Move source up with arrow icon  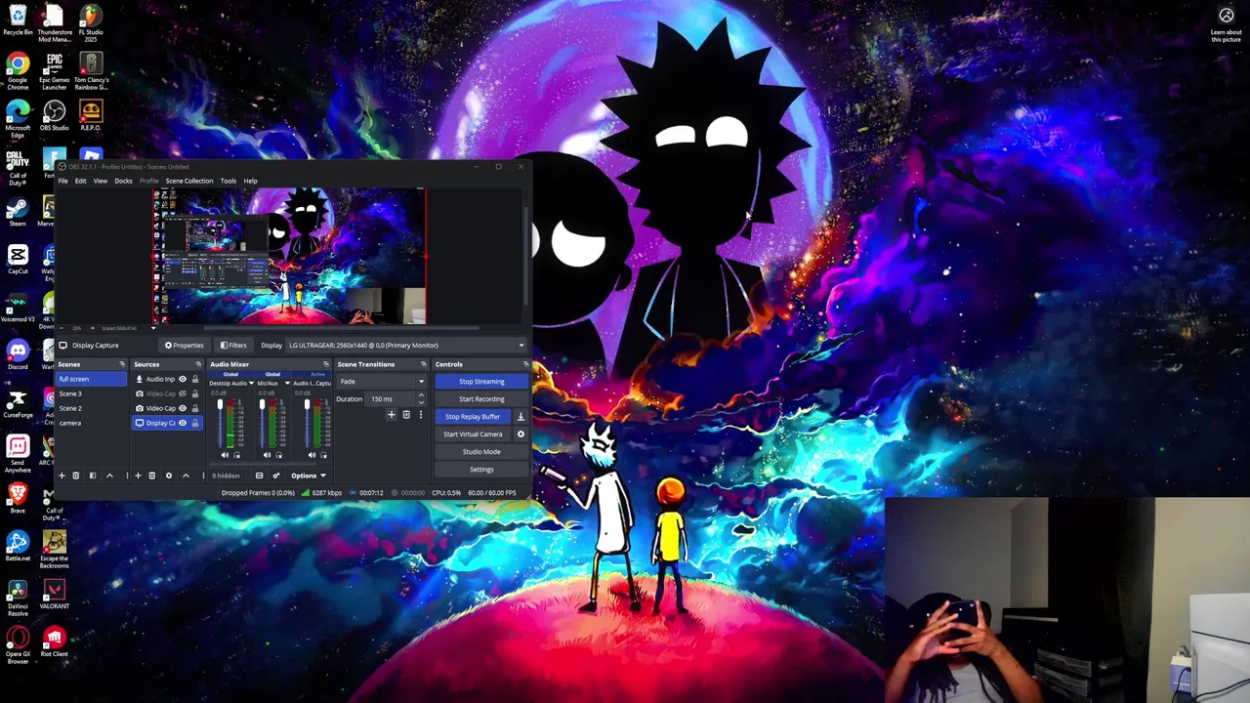(x=186, y=476)
